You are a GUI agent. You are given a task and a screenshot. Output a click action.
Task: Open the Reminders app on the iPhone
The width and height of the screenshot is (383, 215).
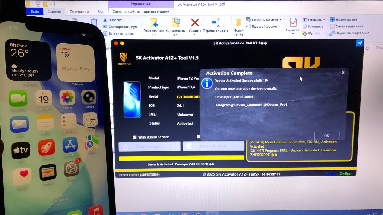click(69, 121)
